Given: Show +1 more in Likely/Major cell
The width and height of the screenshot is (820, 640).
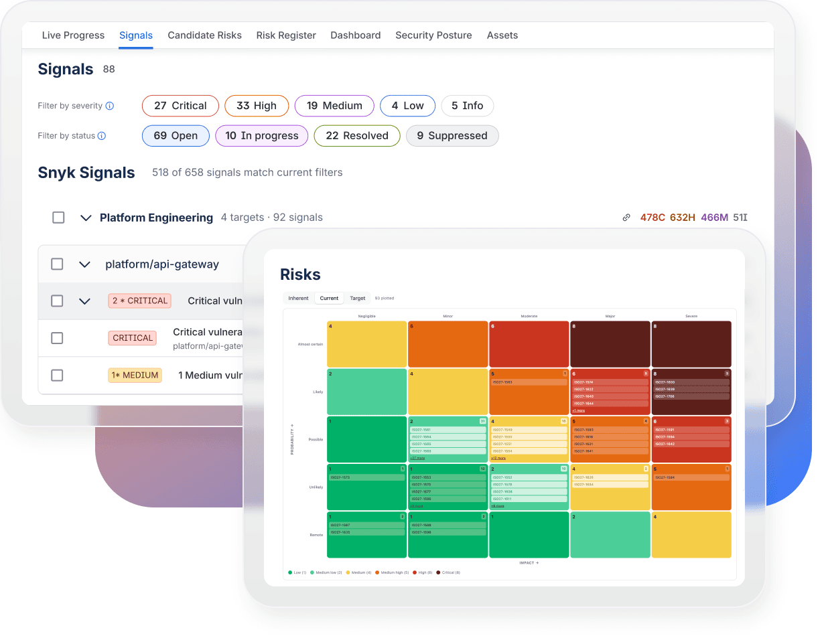Looking at the screenshot, I should [x=578, y=410].
